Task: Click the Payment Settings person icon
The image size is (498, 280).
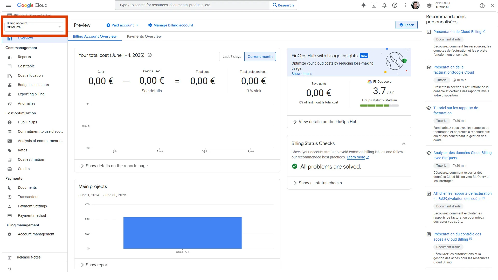Action: pyautogui.click(x=10, y=206)
